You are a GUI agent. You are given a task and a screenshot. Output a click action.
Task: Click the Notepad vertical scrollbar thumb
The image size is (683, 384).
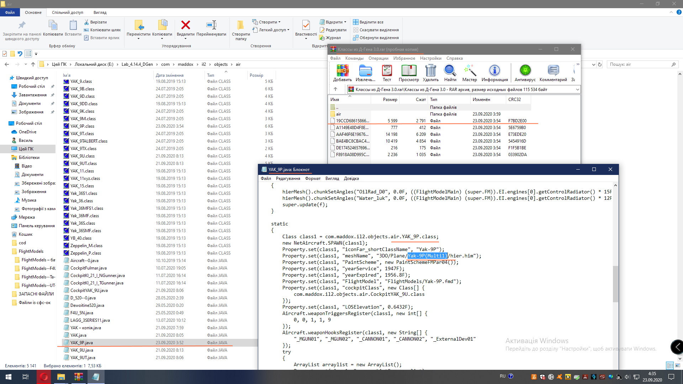(x=615, y=284)
